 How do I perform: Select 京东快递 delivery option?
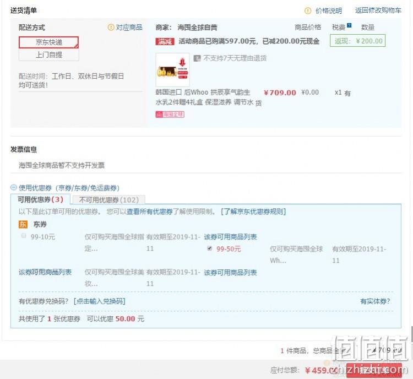[x=48, y=42]
